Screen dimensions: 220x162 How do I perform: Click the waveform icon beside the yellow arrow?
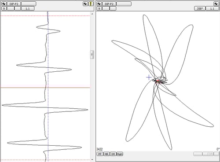(85, 4)
